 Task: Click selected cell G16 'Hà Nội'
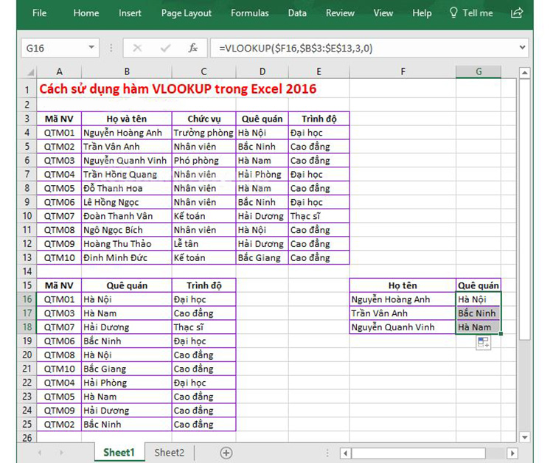click(x=479, y=299)
